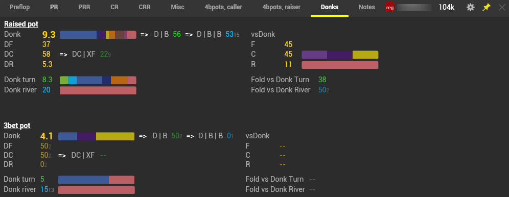
Task: Switch to 4bpots, raiser tab
Action: pos(282,7)
